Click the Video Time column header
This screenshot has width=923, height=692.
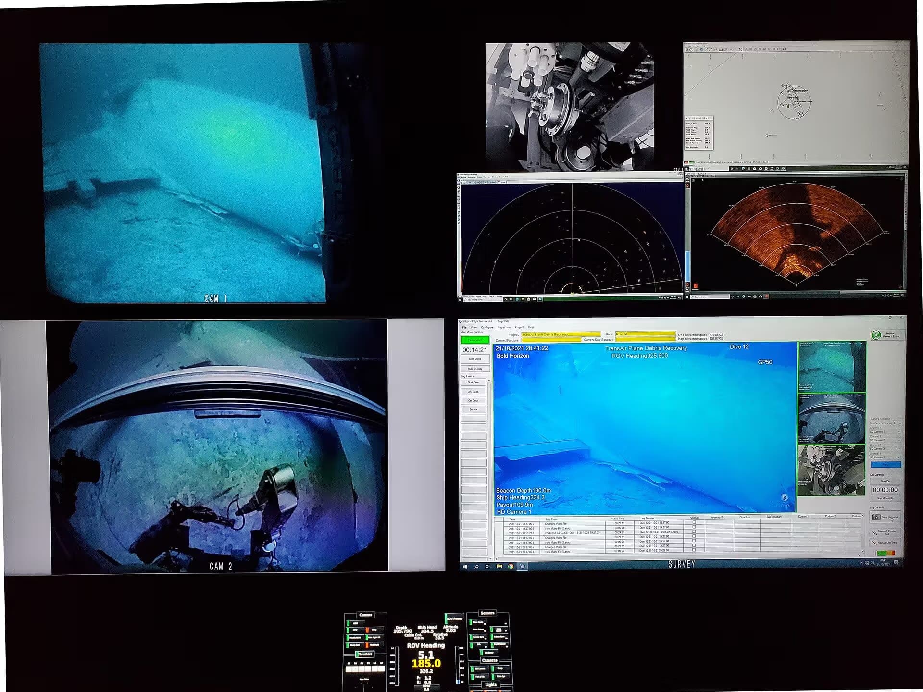click(618, 519)
